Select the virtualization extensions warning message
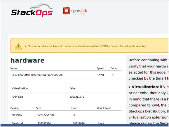 click(87, 46)
